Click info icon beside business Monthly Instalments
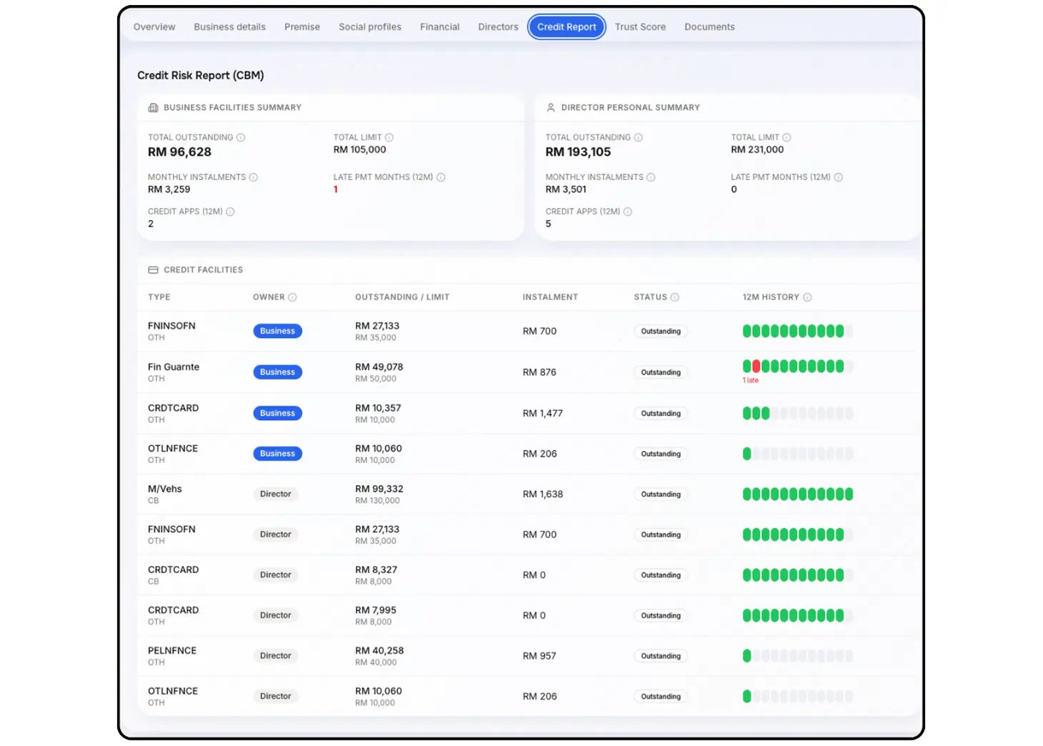 pos(254,177)
